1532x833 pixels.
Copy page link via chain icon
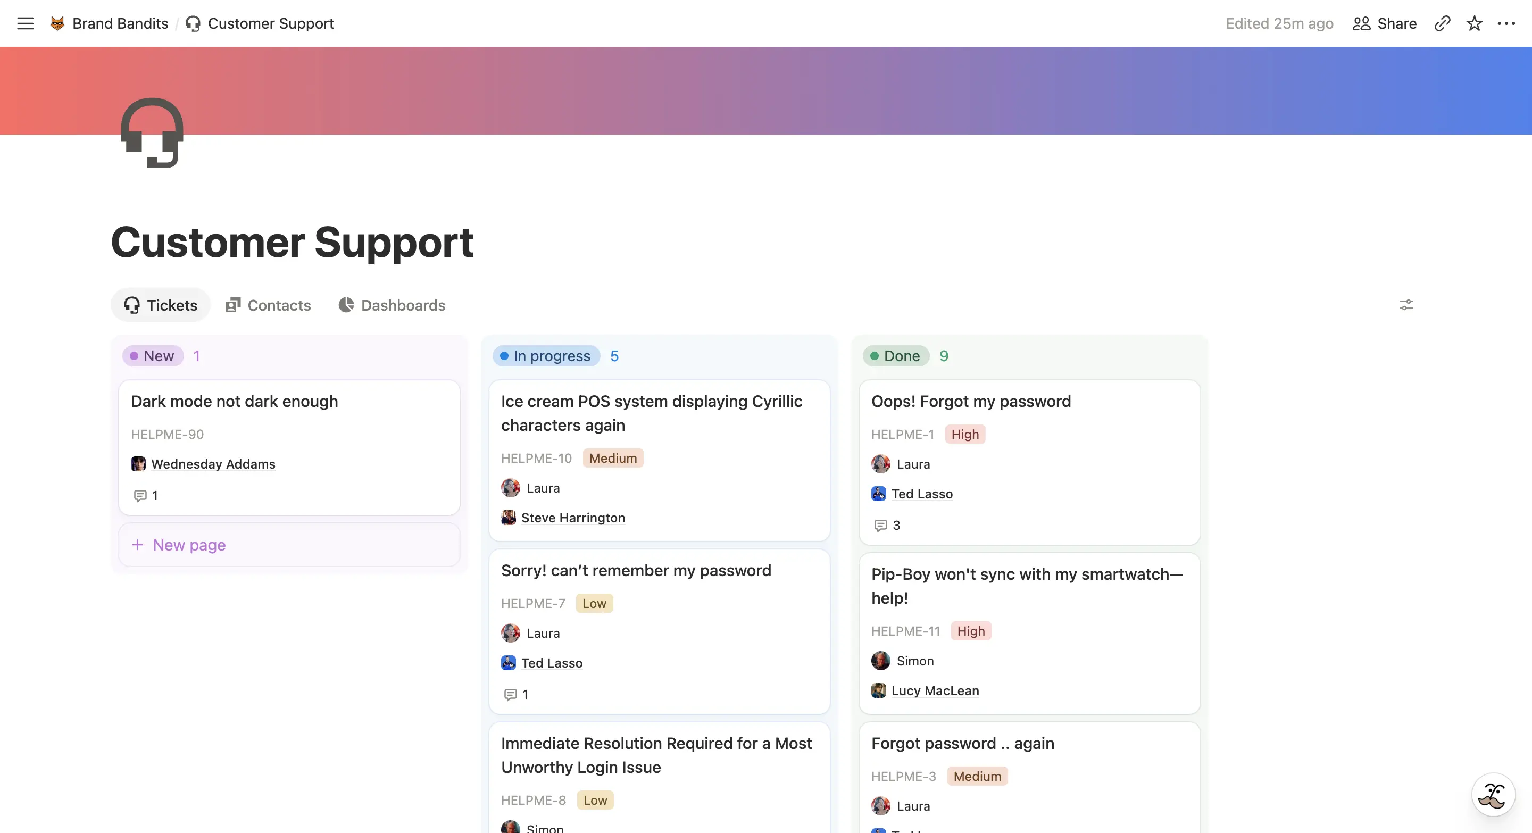click(1442, 23)
